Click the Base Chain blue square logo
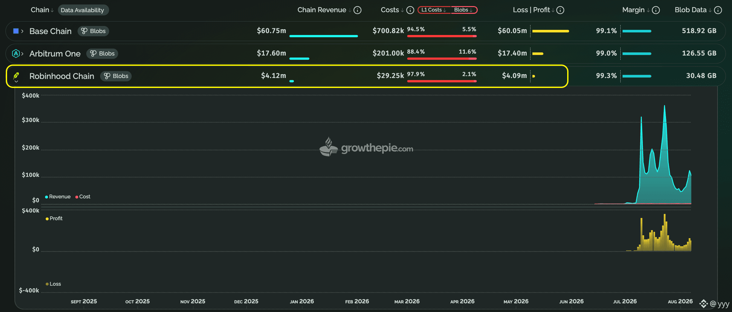 click(16, 31)
